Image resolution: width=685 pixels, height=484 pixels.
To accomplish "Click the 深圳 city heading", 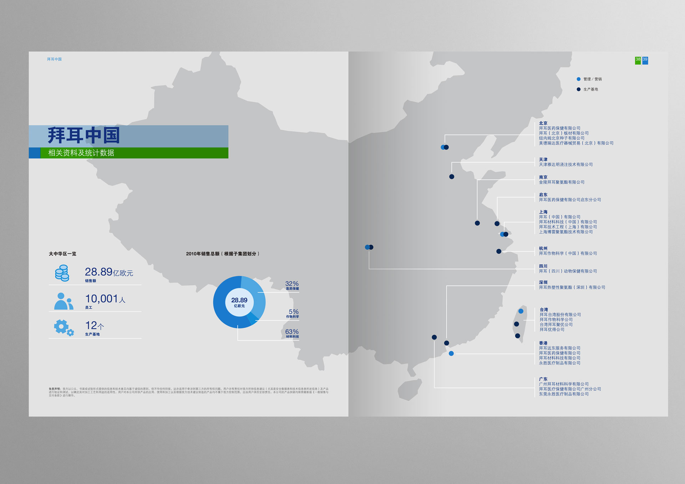I will (543, 283).
